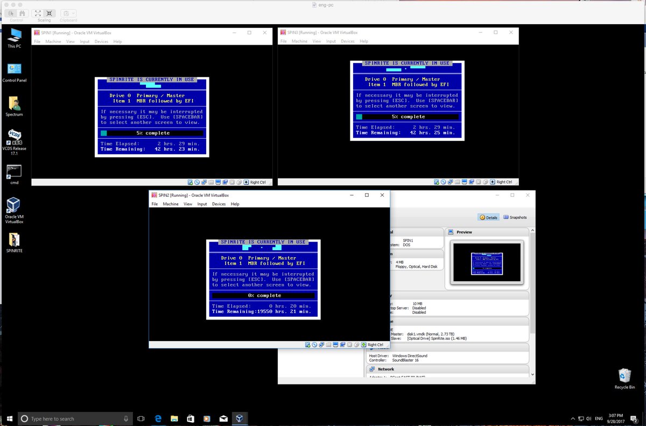Click 'disk1.vmdk (Normal, 2.73 TB)' text

tap(431, 333)
